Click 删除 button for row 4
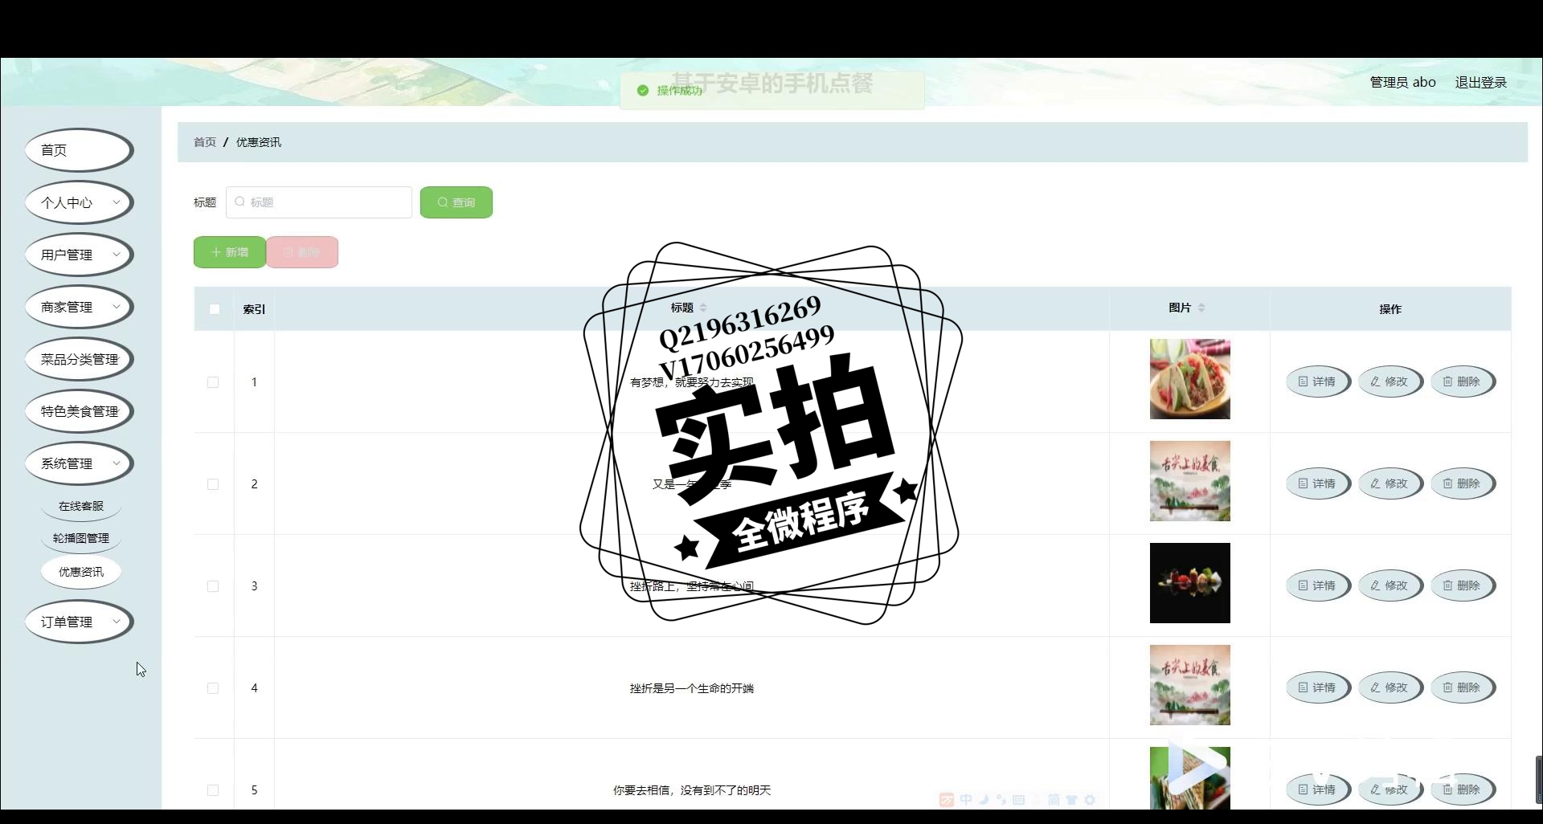 (x=1463, y=688)
